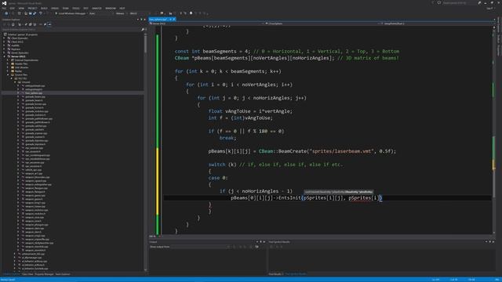Viewport: 502px width, 282px height.
Task: Click Solution Explorer Back icon
Action: click(x=4, y=24)
